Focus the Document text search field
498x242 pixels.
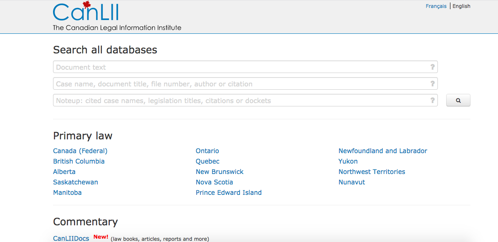pyautogui.click(x=242, y=67)
